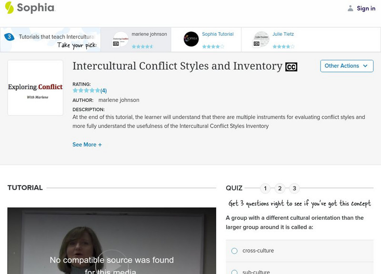Screen dimensions: 381x274
Task: Click the CC badge next to the tutorial title
Action: (291, 67)
